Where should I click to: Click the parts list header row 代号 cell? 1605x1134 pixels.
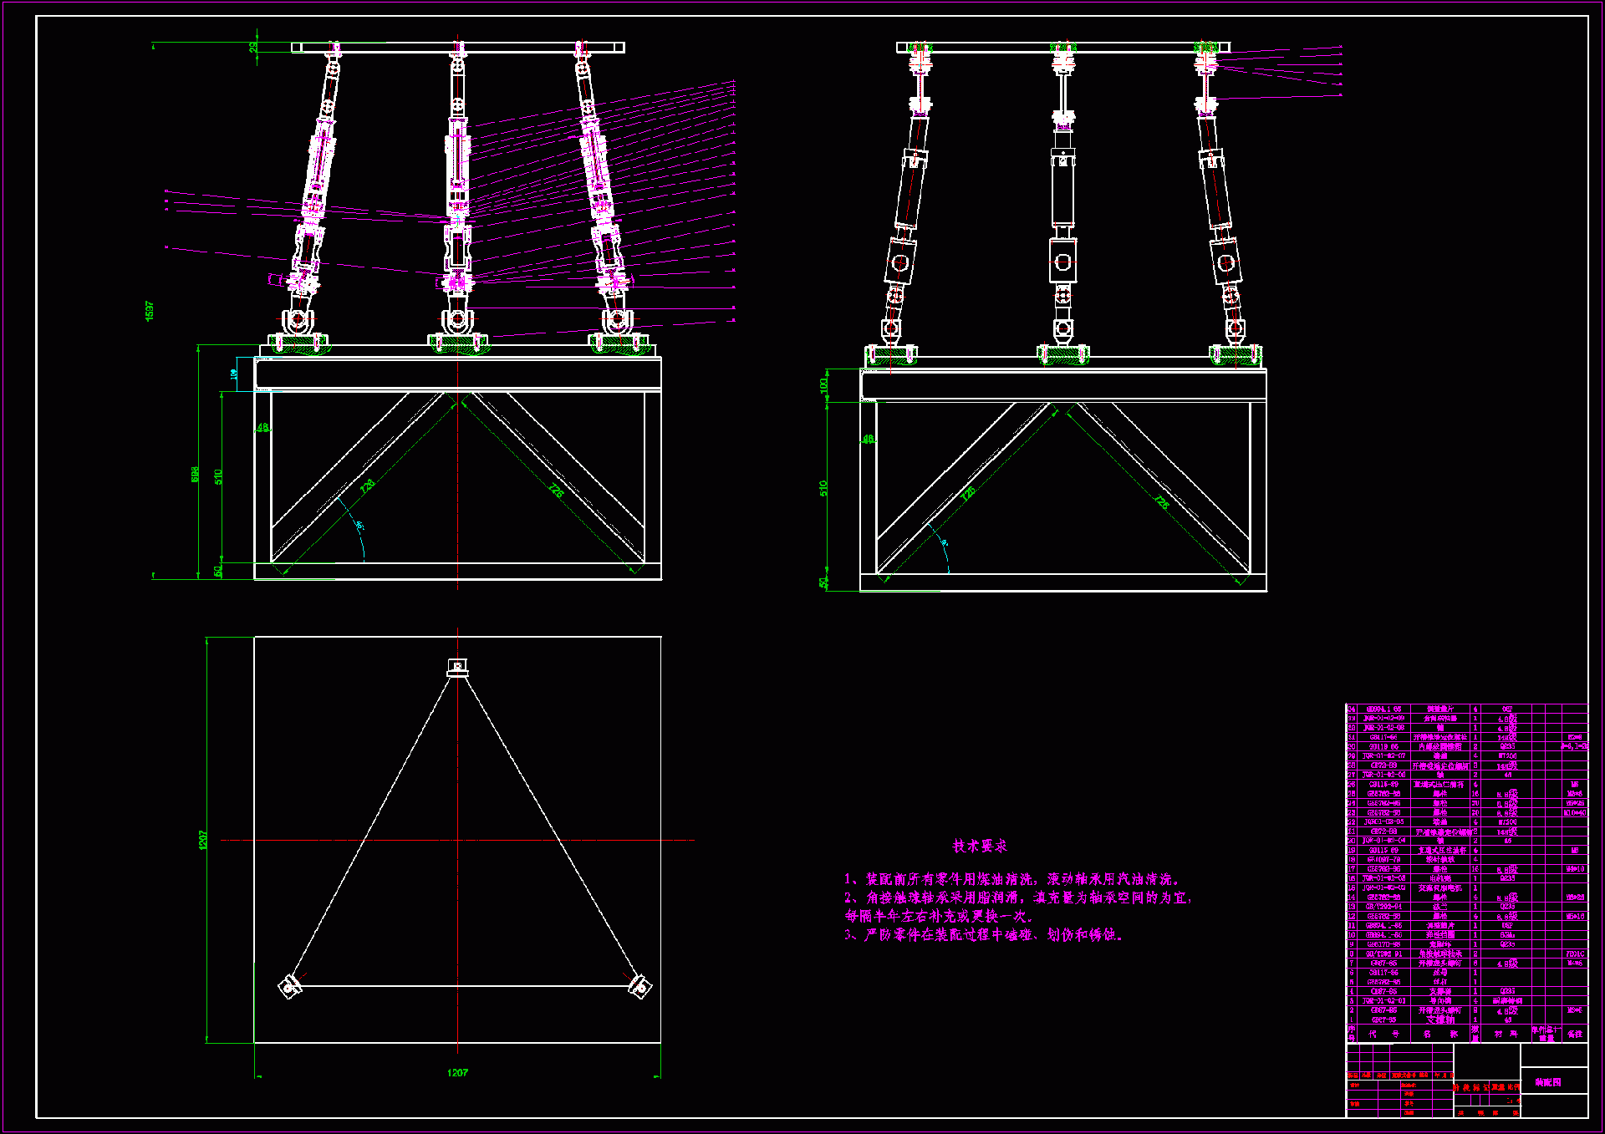1383,1034
